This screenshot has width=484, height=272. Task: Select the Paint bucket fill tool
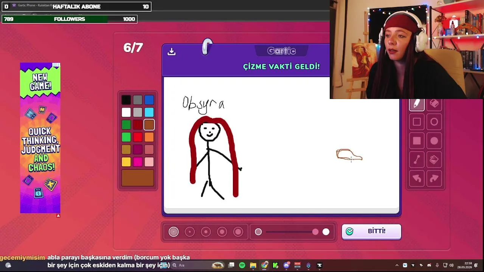[x=434, y=160]
